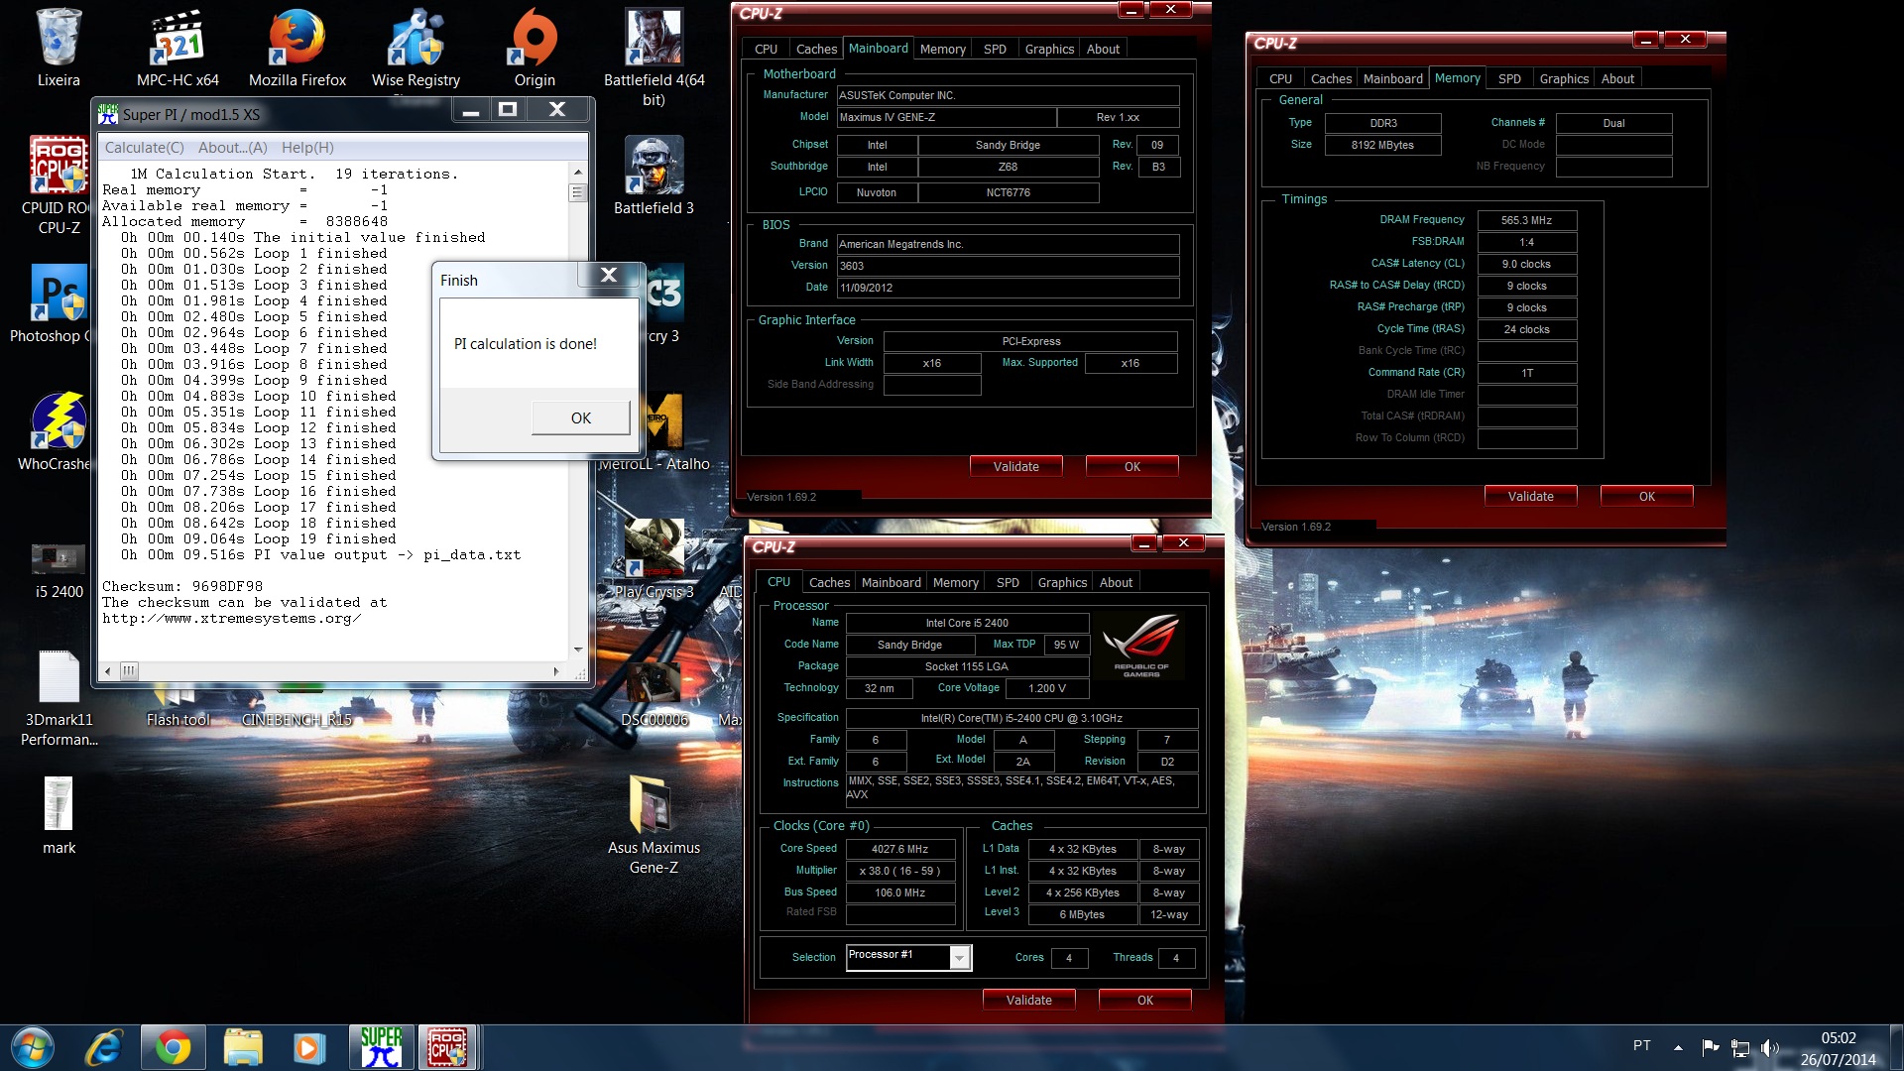Open the mark document on desktop
Screen dimensions: 1904x1071
pyautogui.click(x=59, y=815)
